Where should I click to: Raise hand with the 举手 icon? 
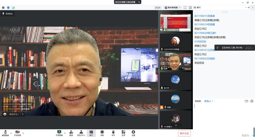(113, 132)
